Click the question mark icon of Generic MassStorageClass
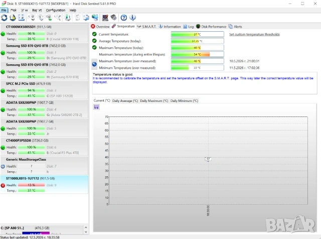The height and width of the screenshot is (239, 321). tap(3, 166)
